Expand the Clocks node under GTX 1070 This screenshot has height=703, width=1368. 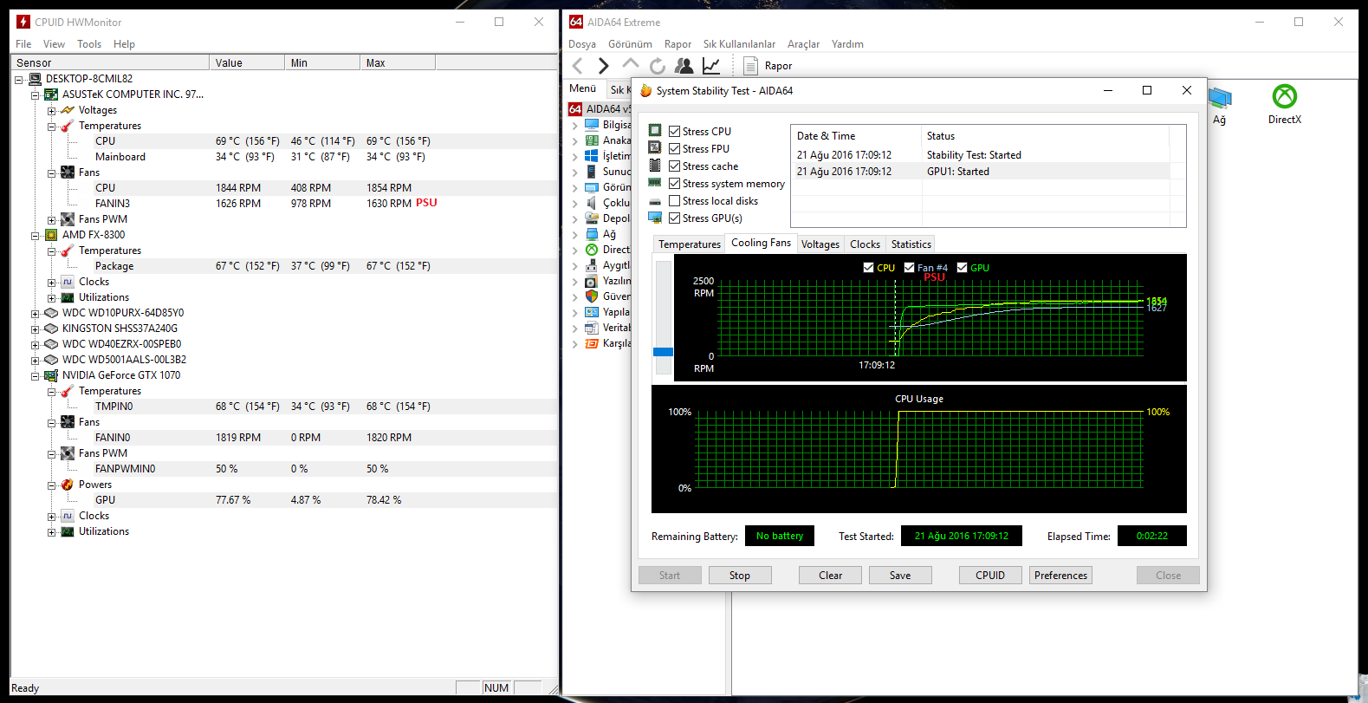tap(51, 516)
